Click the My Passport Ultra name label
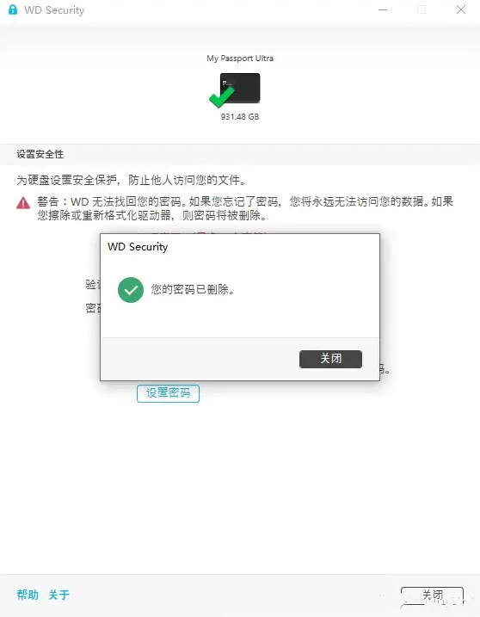This screenshot has height=617, width=480. tap(240, 59)
